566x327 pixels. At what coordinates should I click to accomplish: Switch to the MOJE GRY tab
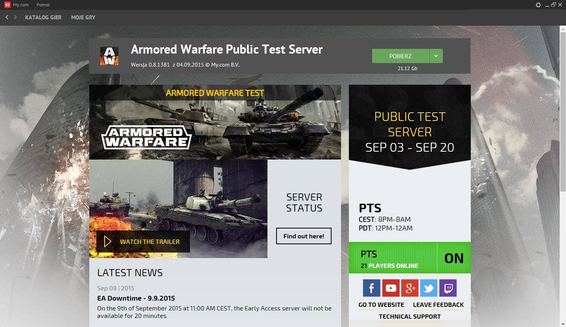pos(83,17)
